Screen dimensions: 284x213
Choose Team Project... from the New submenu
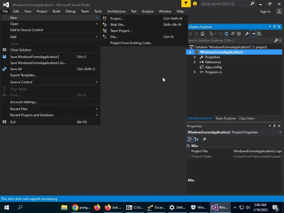click(x=144, y=31)
